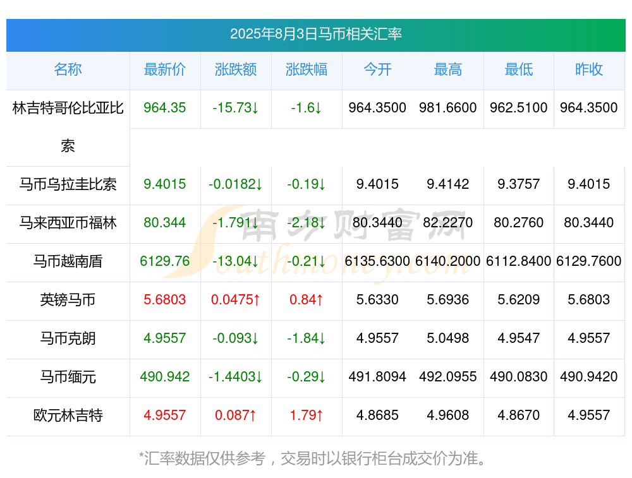Click latest price 964.35
Screen dimensions: 632x478
coord(165,108)
